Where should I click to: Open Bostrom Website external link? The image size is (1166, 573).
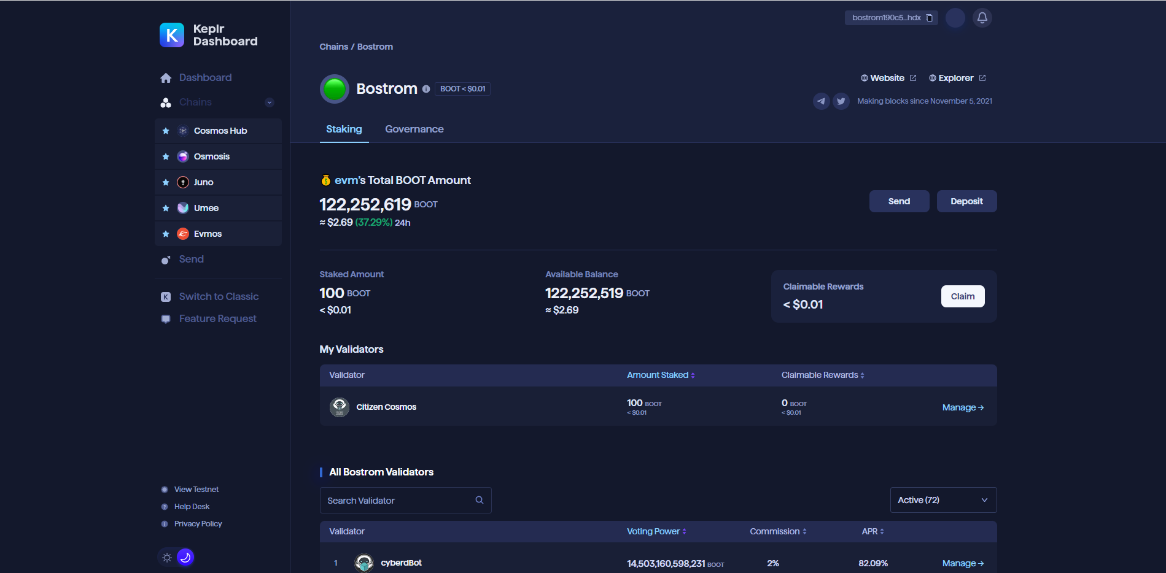[x=888, y=78]
